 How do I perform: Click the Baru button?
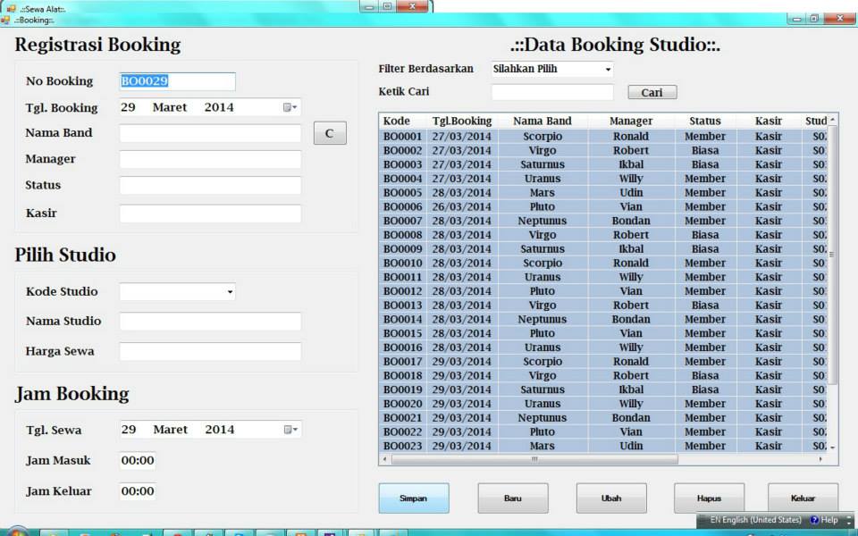(513, 498)
